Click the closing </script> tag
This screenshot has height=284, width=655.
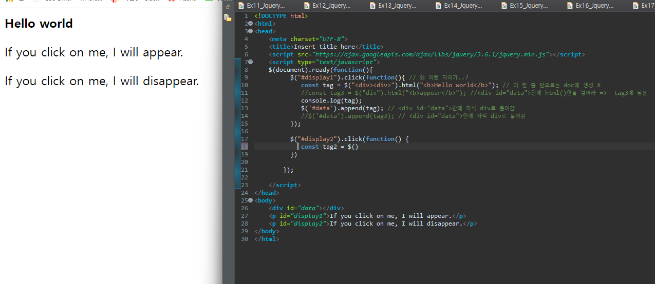[x=285, y=185]
